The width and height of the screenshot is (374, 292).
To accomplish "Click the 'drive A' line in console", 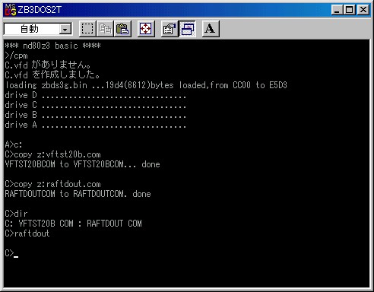I will click(x=95, y=125).
